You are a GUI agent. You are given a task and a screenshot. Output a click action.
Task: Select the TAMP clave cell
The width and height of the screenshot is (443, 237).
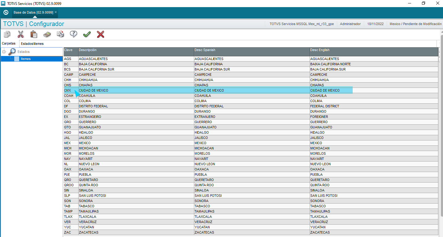pos(71,211)
